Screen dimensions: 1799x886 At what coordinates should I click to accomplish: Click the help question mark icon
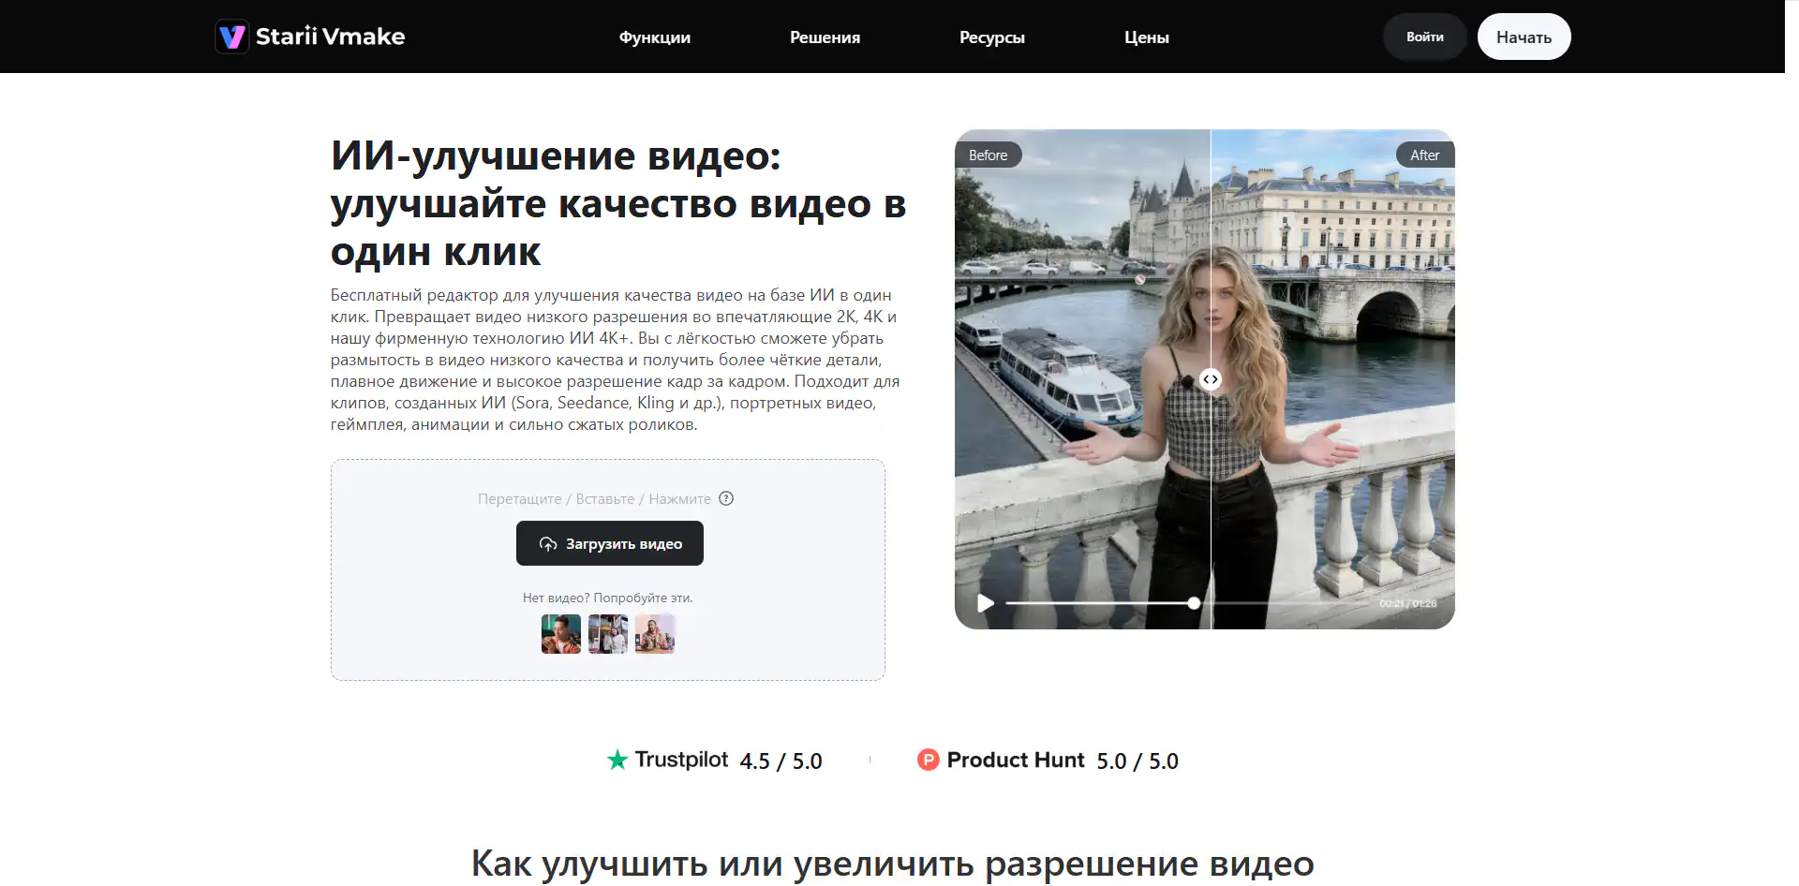(x=726, y=498)
